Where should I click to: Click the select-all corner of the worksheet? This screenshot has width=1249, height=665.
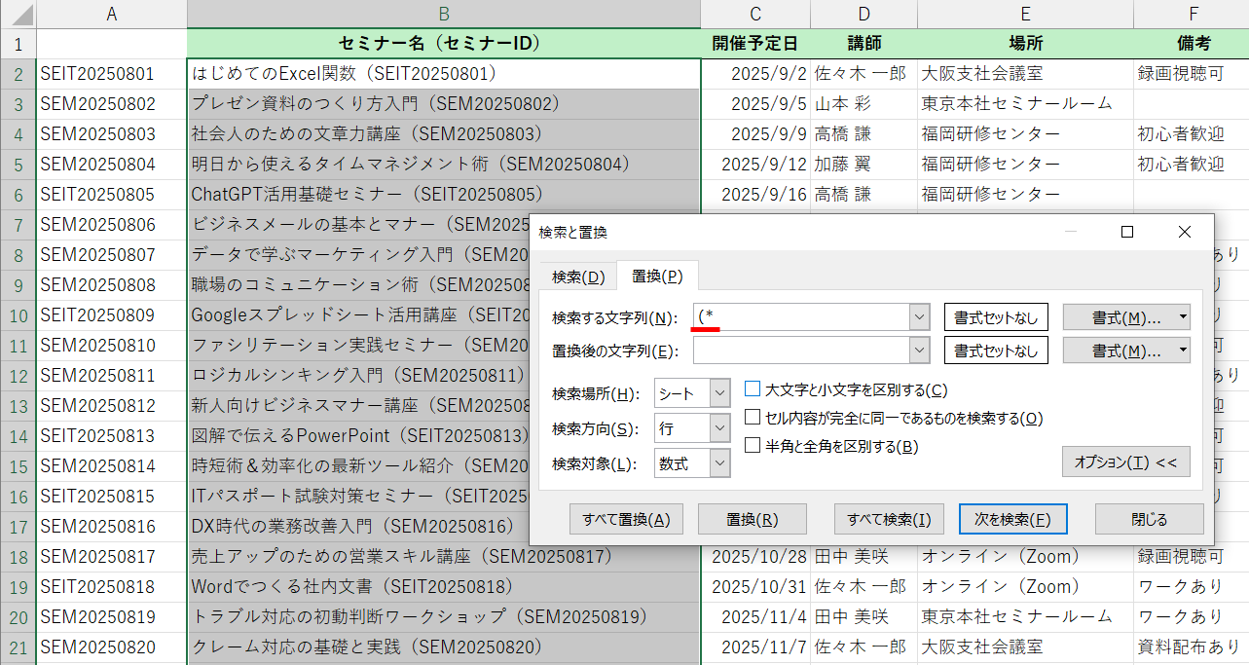coord(18,14)
